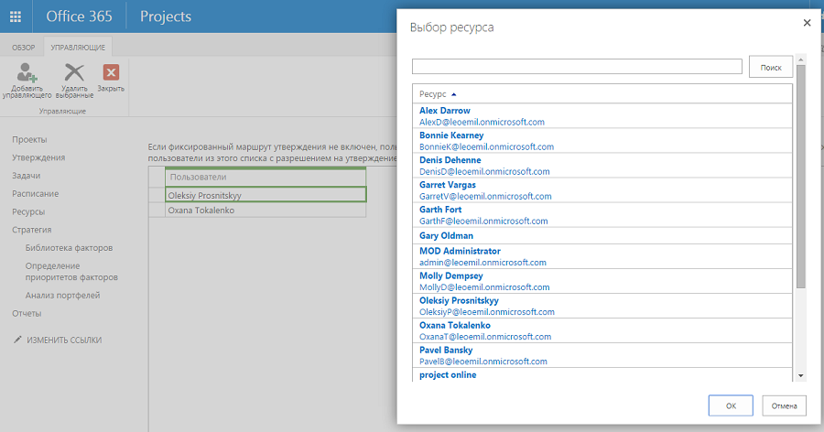Open Расписание in the sidebar

coord(35,193)
